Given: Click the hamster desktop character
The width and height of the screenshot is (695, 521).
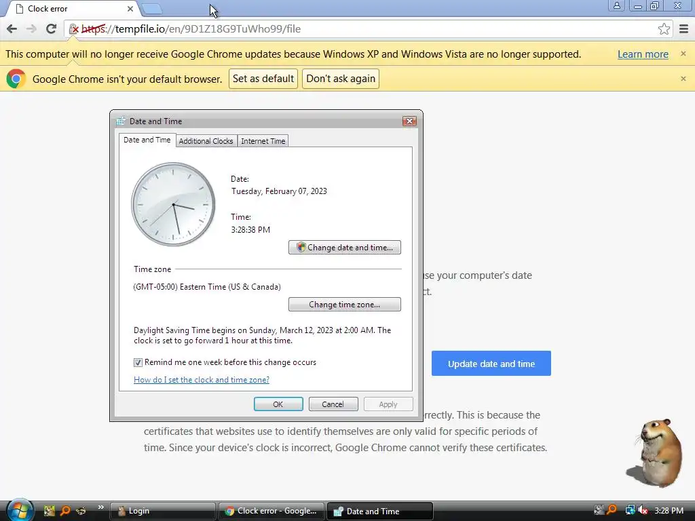Looking at the screenshot, I should click(x=657, y=452).
